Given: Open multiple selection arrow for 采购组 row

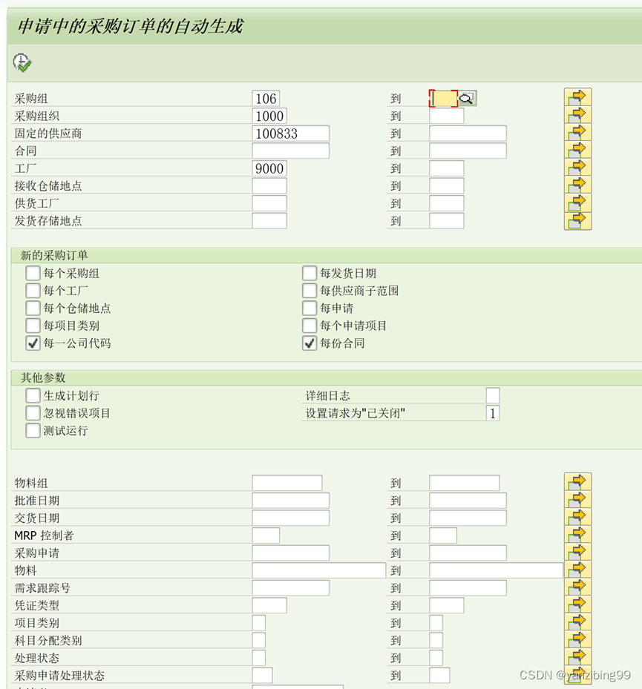Looking at the screenshot, I should 577,97.
